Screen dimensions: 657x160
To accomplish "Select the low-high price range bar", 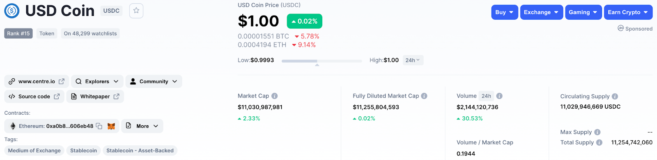I will [322, 61].
